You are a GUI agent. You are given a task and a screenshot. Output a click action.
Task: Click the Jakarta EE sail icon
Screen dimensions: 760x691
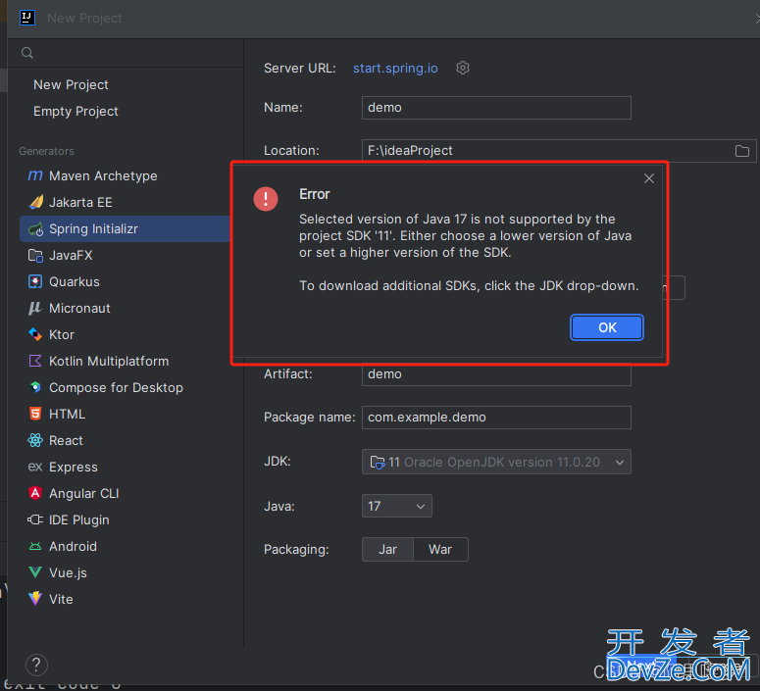pos(36,202)
